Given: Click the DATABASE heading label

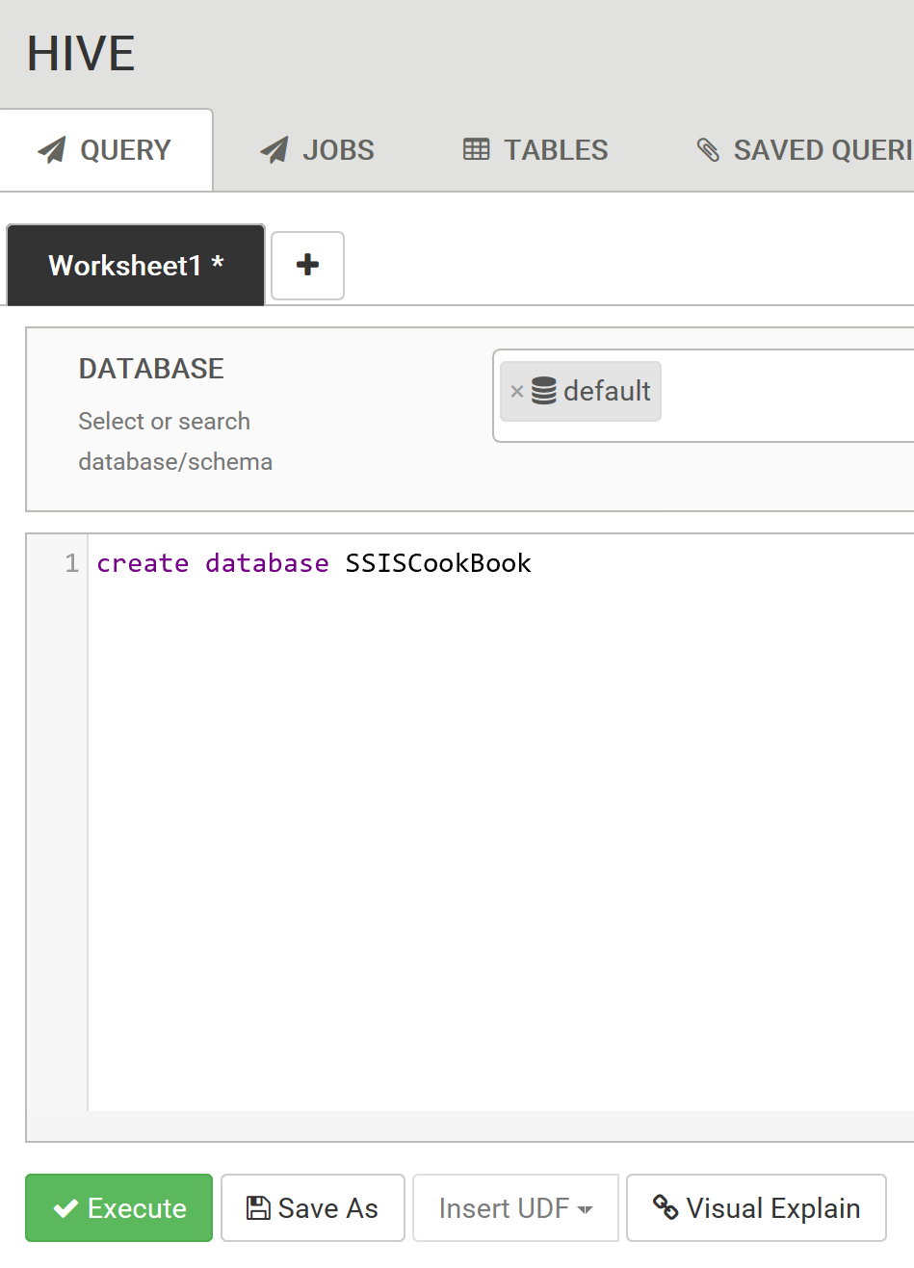Looking at the screenshot, I should point(151,369).
